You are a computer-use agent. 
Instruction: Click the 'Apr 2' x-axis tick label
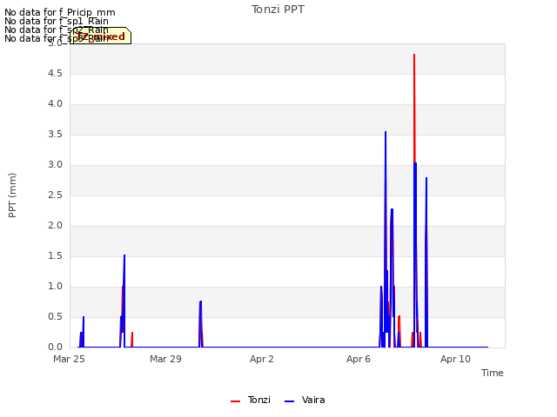coord(262,359)
